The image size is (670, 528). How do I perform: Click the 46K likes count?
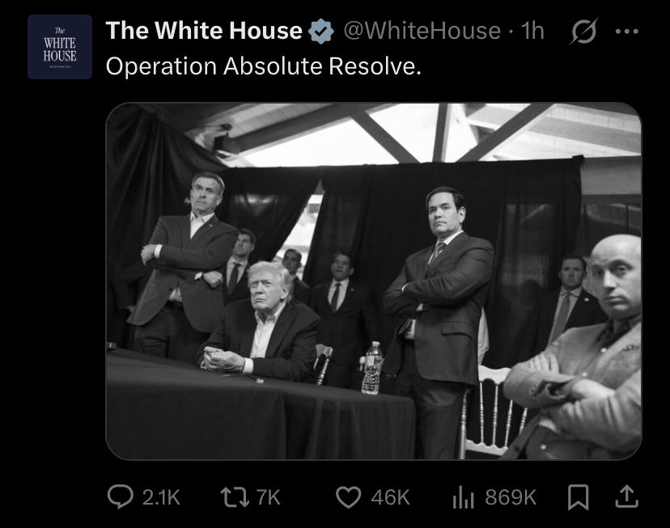(x=391, y=497)
